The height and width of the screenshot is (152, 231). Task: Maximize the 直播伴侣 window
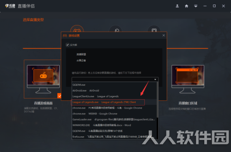[214, 6]
